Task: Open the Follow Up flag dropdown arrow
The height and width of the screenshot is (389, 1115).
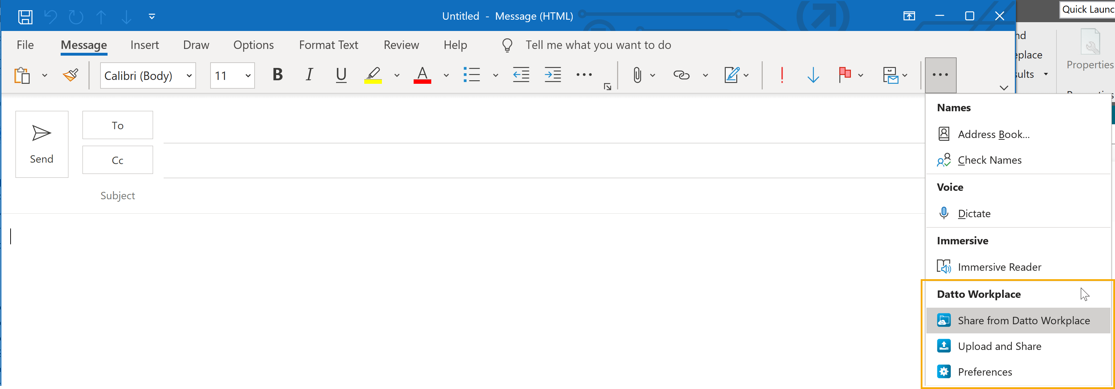Action: point(861,76)
